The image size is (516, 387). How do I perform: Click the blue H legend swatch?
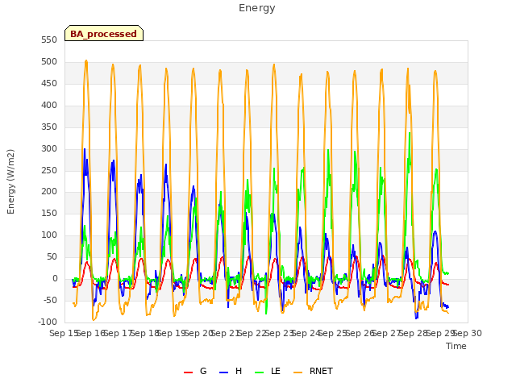click(x=223, y=372)
